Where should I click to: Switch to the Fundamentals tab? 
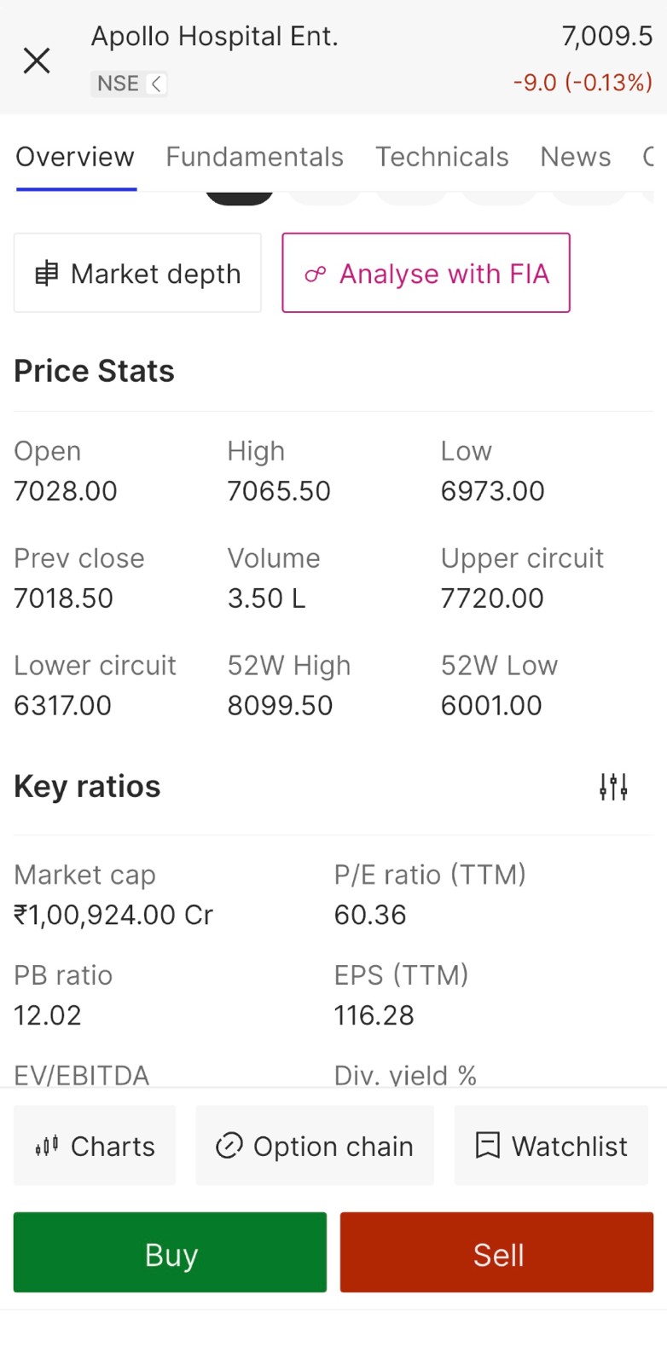coord(254,157)
